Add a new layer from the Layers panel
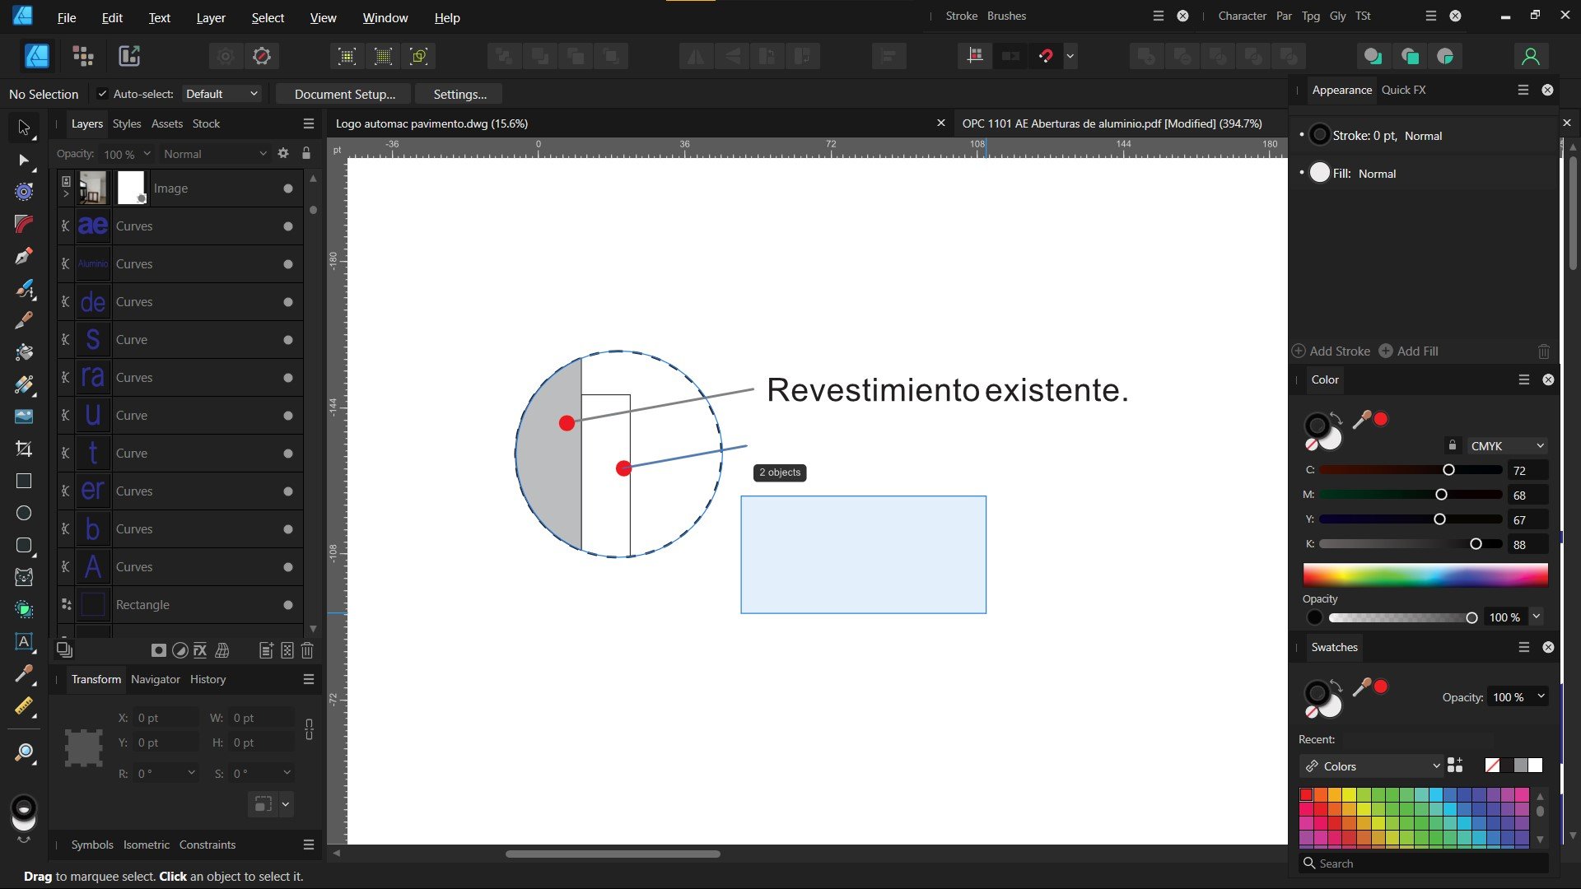This screenshot has height=889, width=1581. (266, 650)
